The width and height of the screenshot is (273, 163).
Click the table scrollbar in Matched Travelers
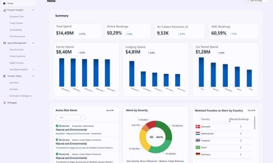[x=255, y=123]
